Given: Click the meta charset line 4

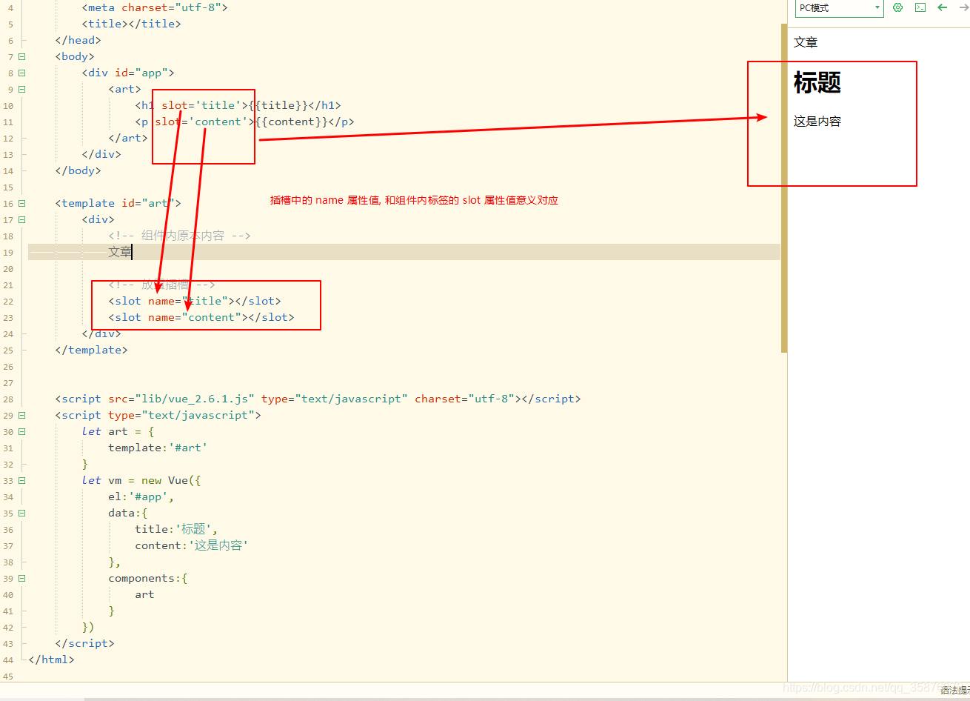Looking at the screenshot, I should tap(155, 7).
